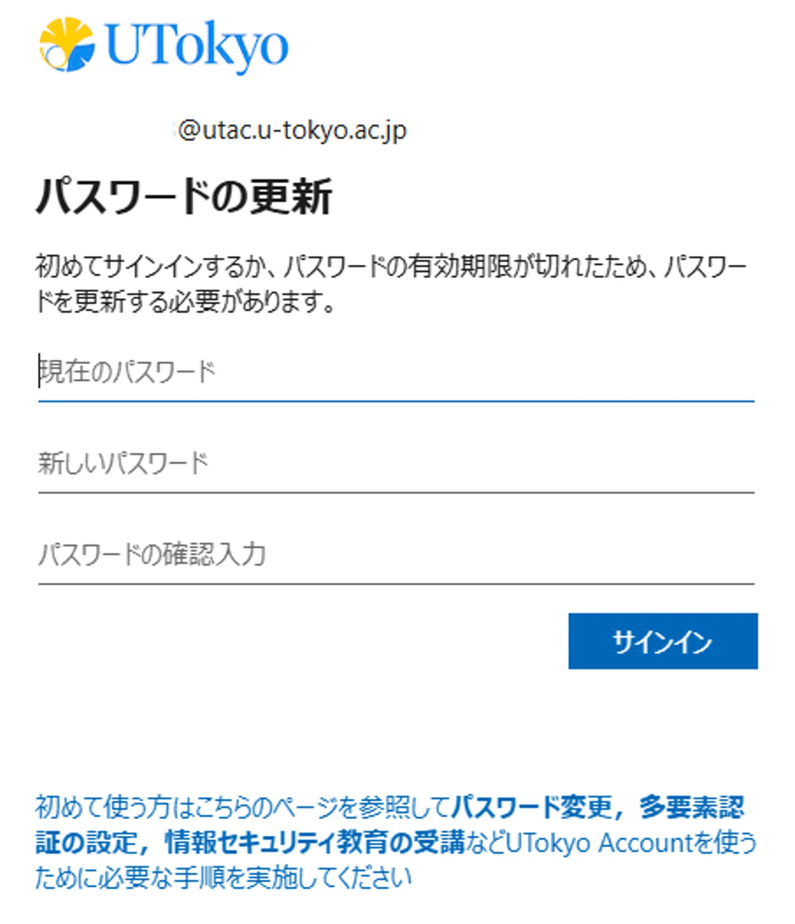Viewport: 795px width, 924px height.
Task: Click the hidden username area before @utac
Action: (x=106, y=130)
